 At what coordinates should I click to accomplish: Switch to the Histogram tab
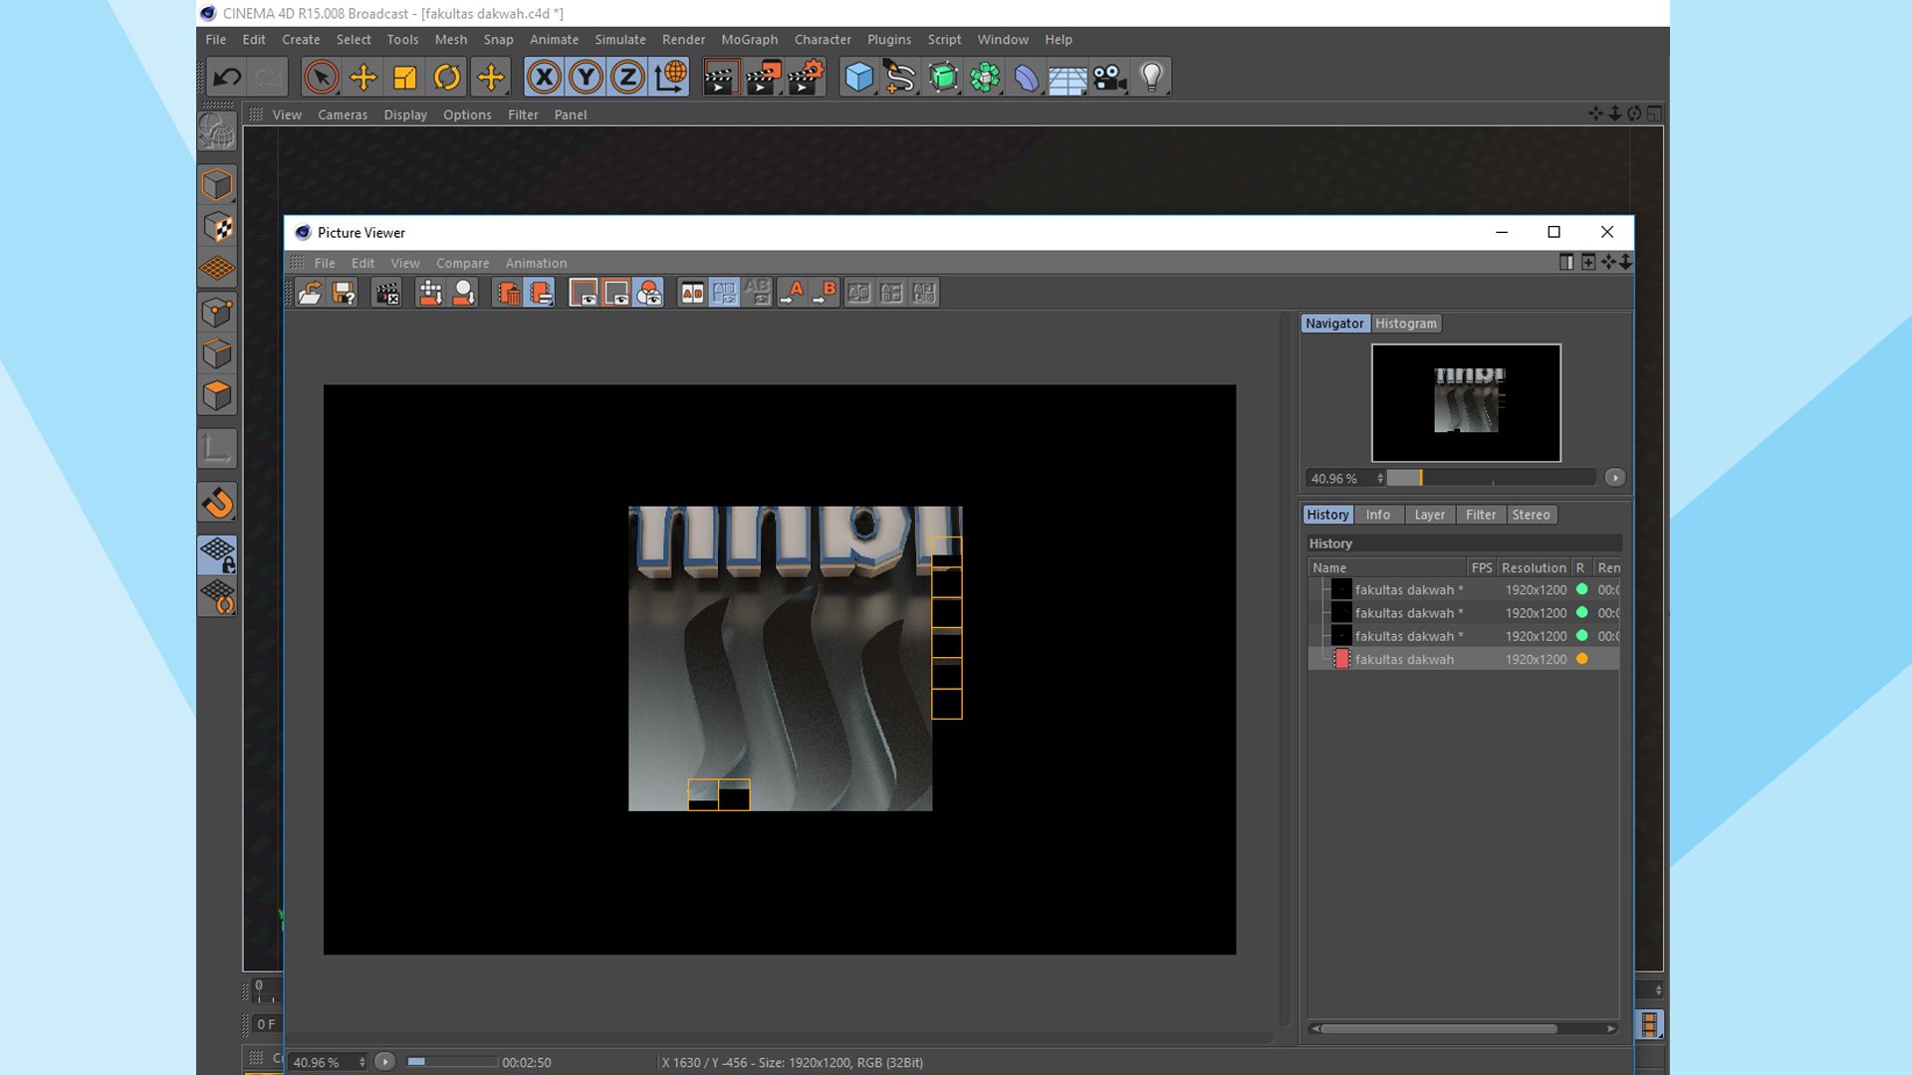[1405, 323]
